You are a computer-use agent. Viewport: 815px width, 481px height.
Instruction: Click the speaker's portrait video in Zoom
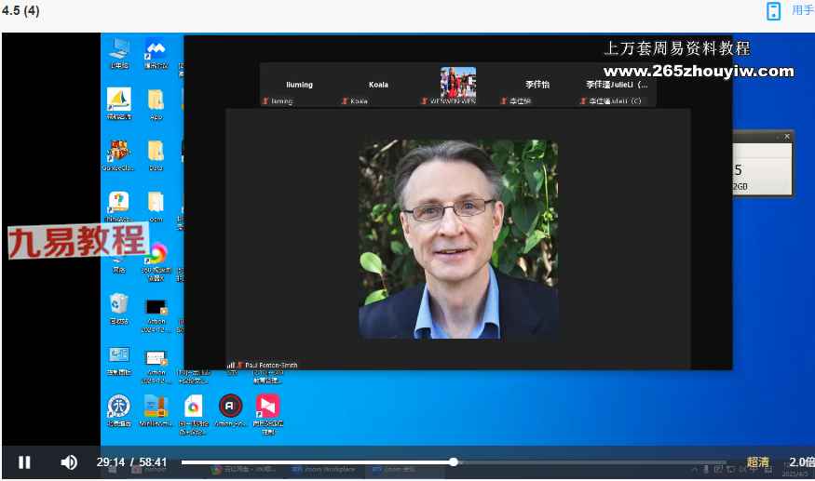click(x=458, y=239)
